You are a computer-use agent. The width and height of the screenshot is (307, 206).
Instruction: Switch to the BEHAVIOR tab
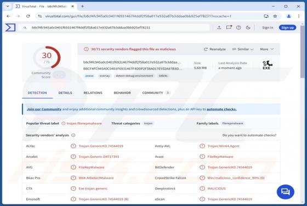pyautogui.click(x=122, y=93)
